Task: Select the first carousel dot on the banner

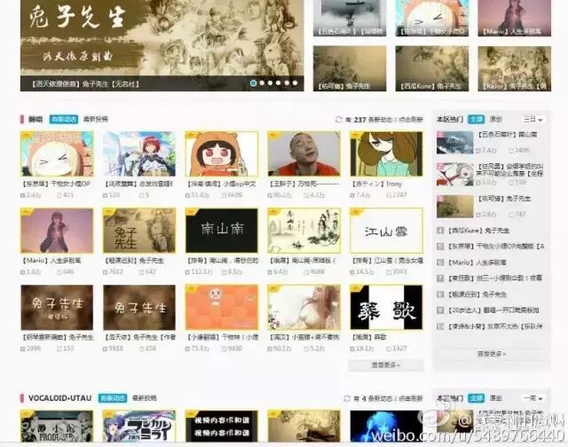Action: click(x=253, y=82)
